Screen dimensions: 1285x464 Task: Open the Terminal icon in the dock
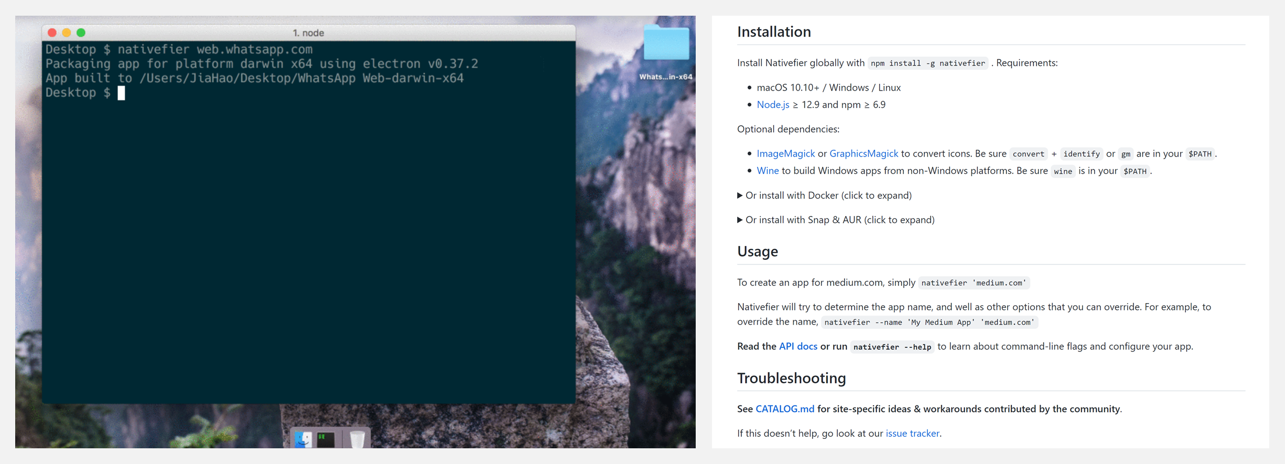click(326, 439)
